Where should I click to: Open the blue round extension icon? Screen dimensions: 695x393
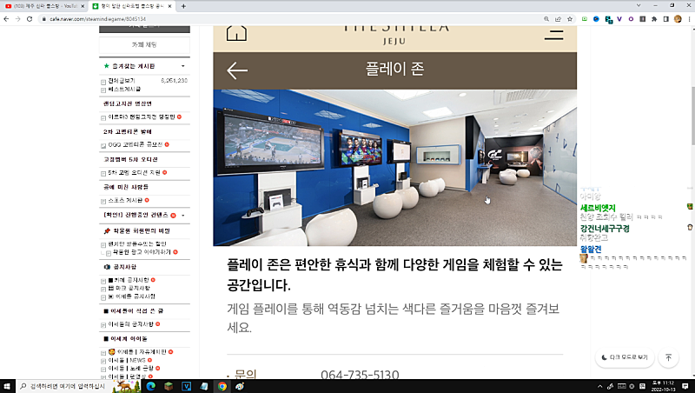(596, 19)
